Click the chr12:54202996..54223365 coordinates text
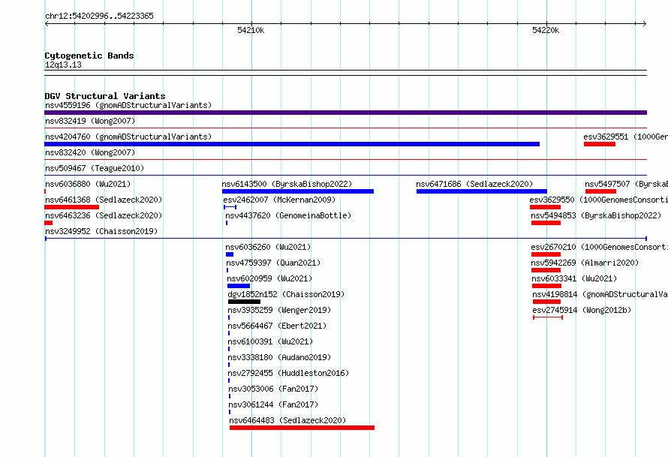668x457 pixels. point(99,17)
